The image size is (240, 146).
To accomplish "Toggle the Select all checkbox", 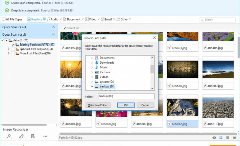I will [65, 28].
